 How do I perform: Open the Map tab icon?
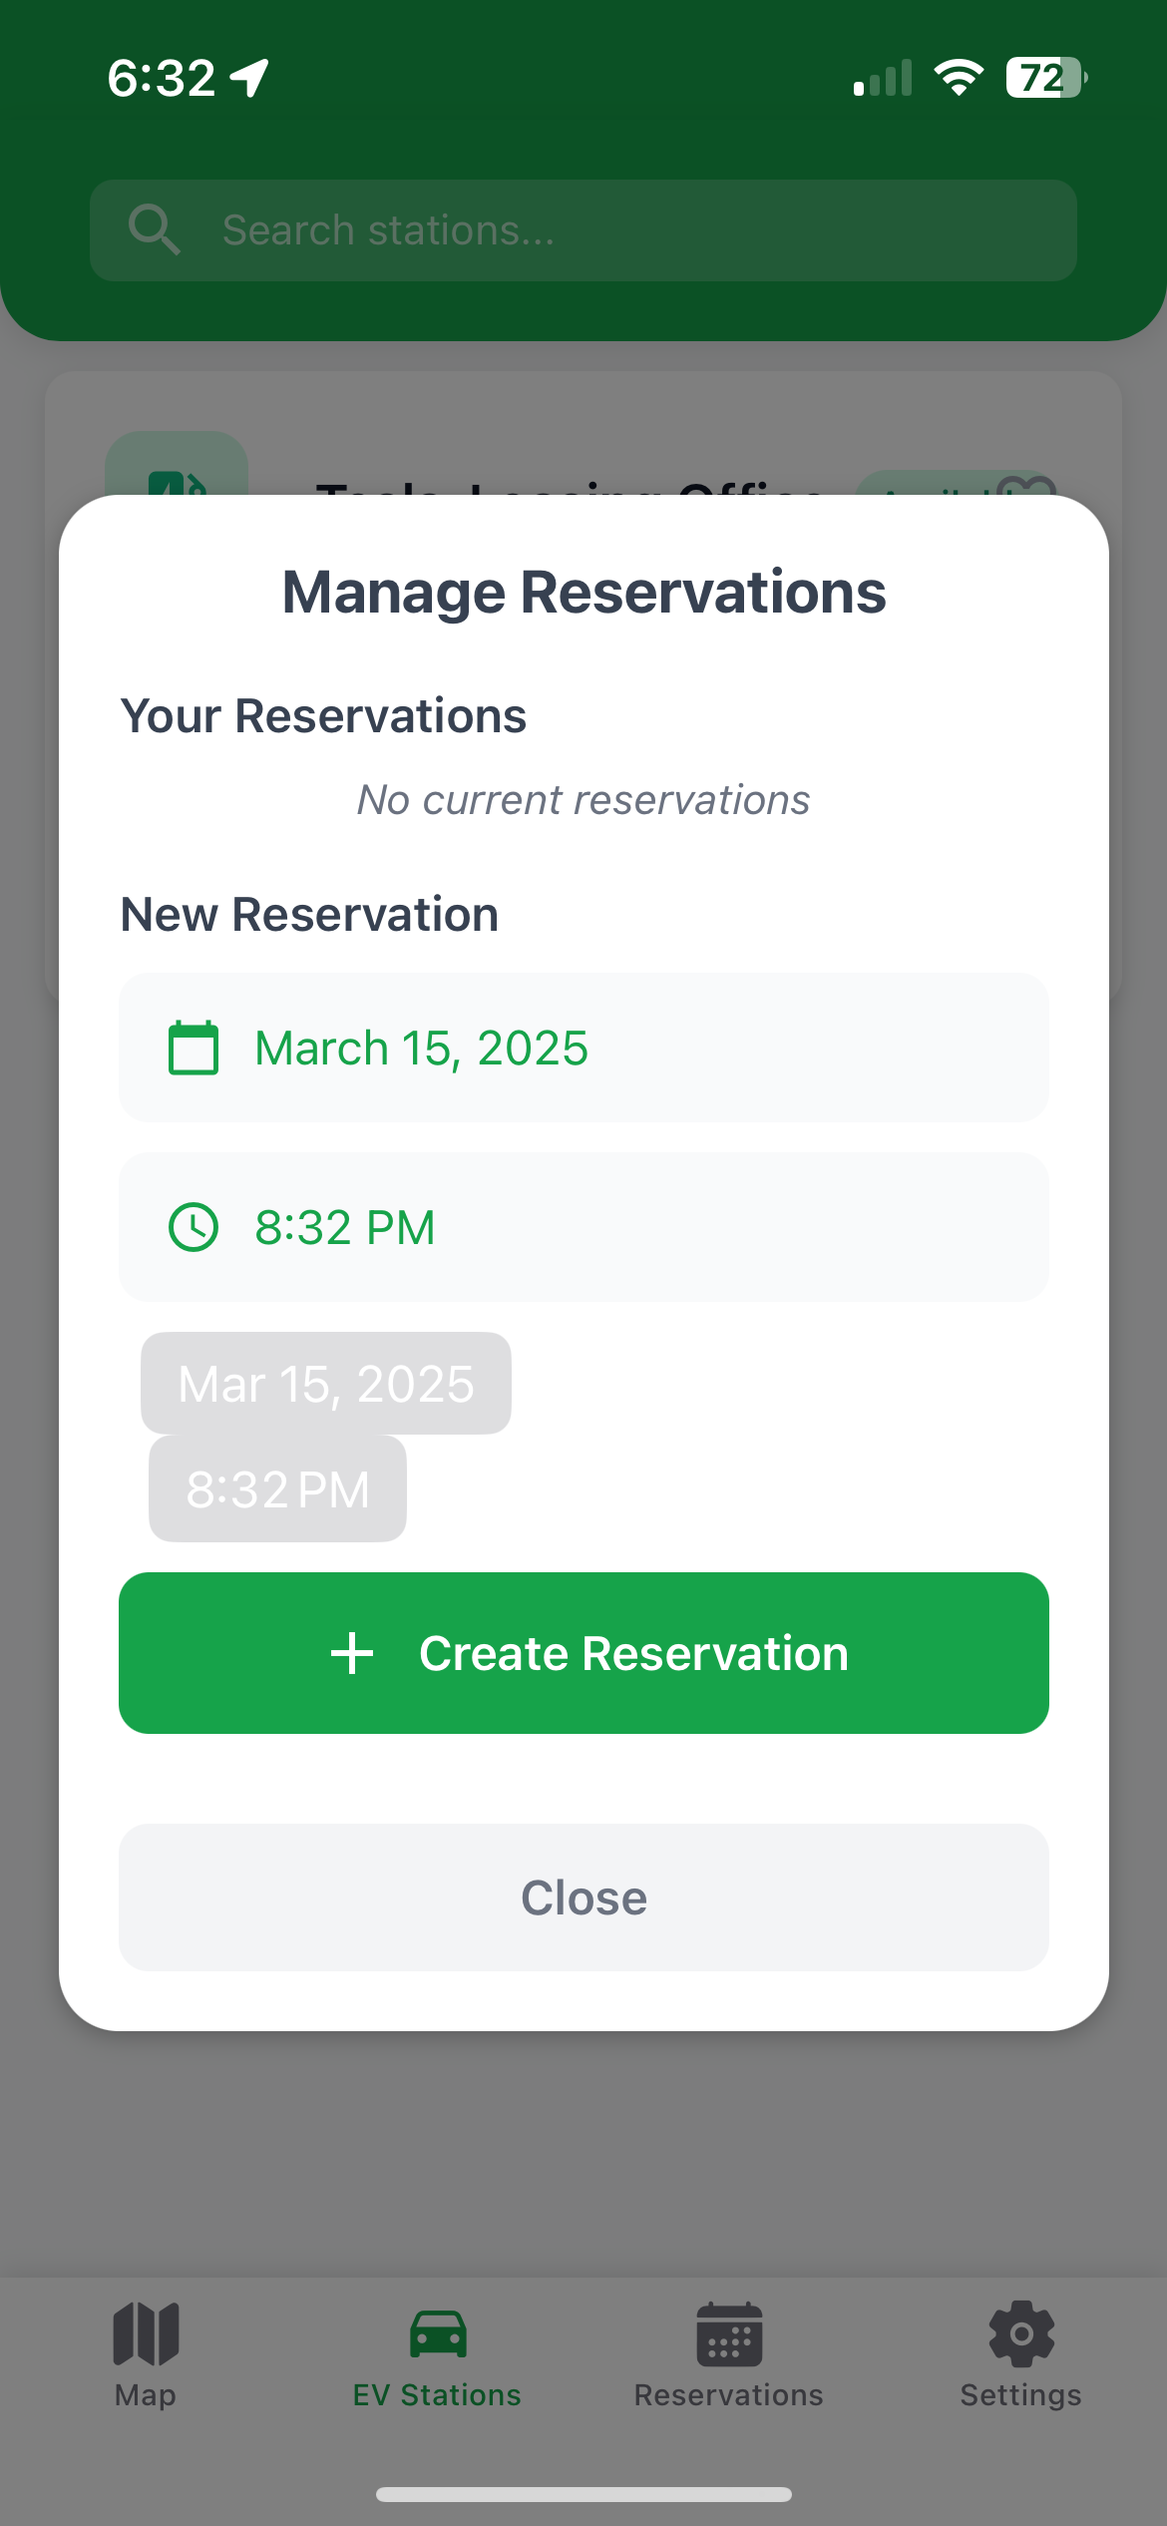pos(146,2334)
